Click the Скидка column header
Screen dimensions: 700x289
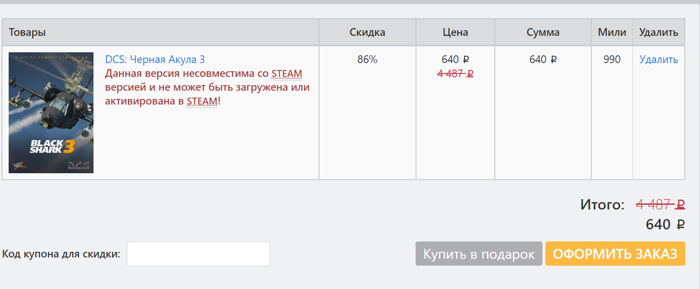368,32
